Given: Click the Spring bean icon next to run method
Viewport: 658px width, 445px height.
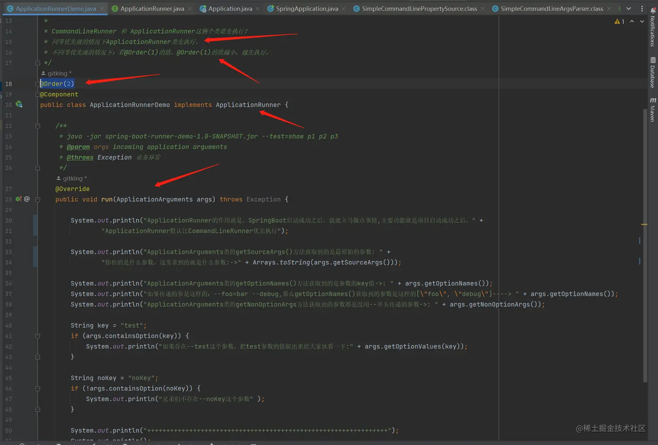Looking at the screenshot, I should click(x=27, y=199).
